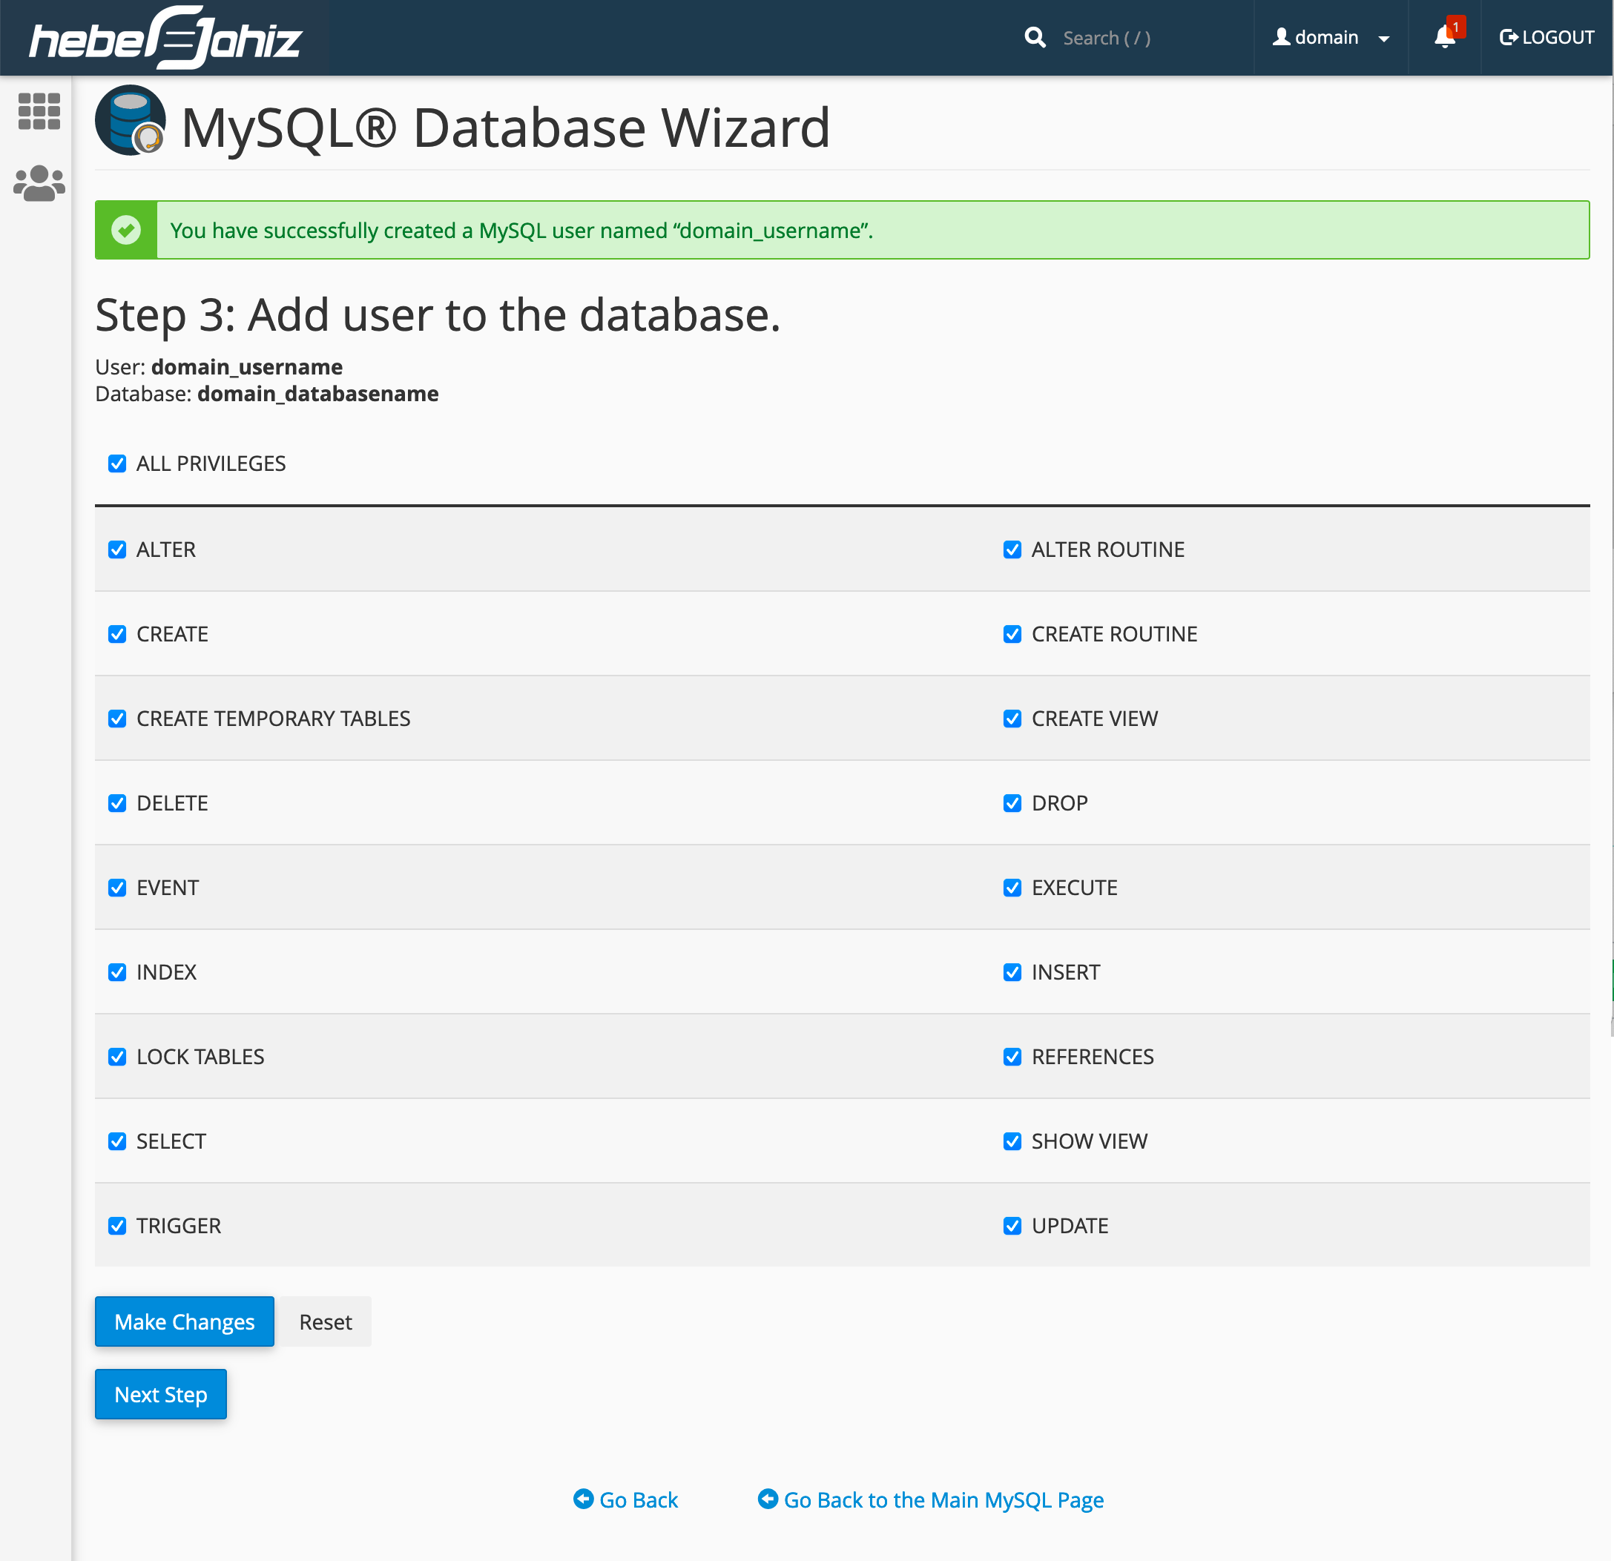Click the green success checkmark icon
Image resolution: width=1614 pixels, height=1561 pixels.
click(126, 231)
